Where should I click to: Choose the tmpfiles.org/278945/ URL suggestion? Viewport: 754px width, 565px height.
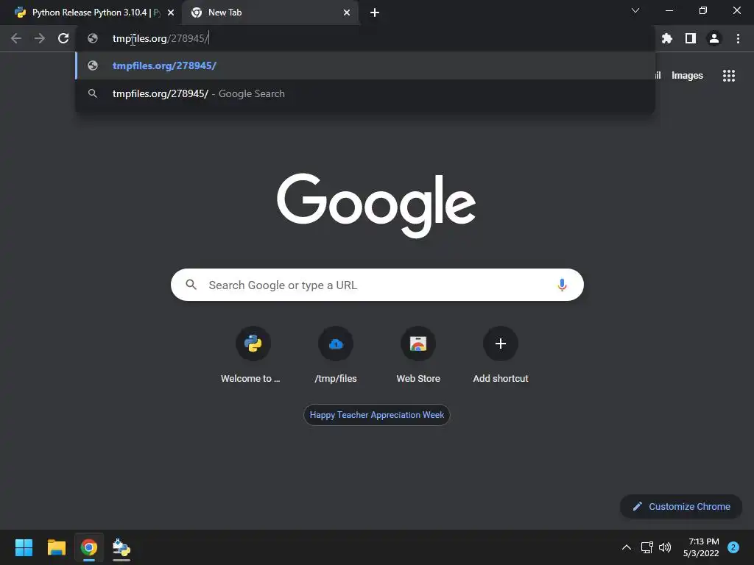click(365, 65)
